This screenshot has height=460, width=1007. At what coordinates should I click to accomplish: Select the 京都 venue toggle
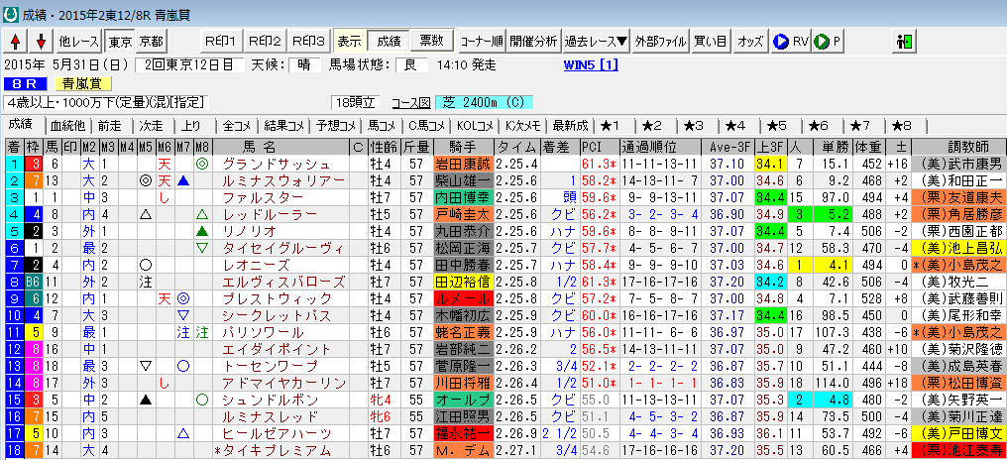pyautogui.click(x=151, y=42)
